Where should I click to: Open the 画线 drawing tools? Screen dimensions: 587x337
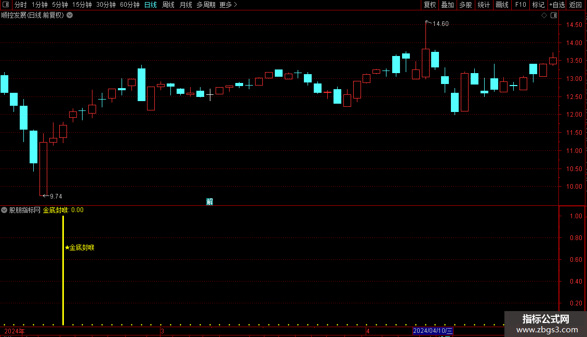click(x=502, y=5)
